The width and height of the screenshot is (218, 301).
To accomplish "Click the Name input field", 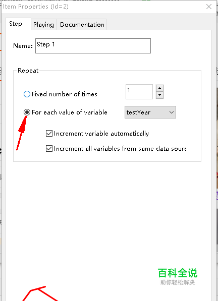I will point(93,46).
